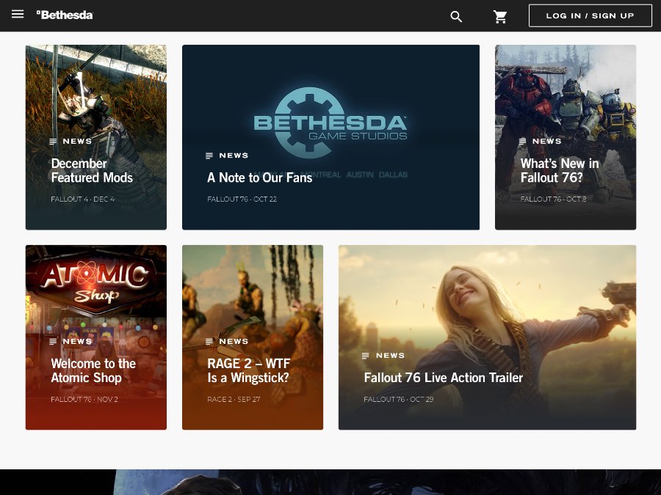Open the 'What's New in Fallout 76?' article
This screenshot has width=661, height=495.
pos(560,170)
